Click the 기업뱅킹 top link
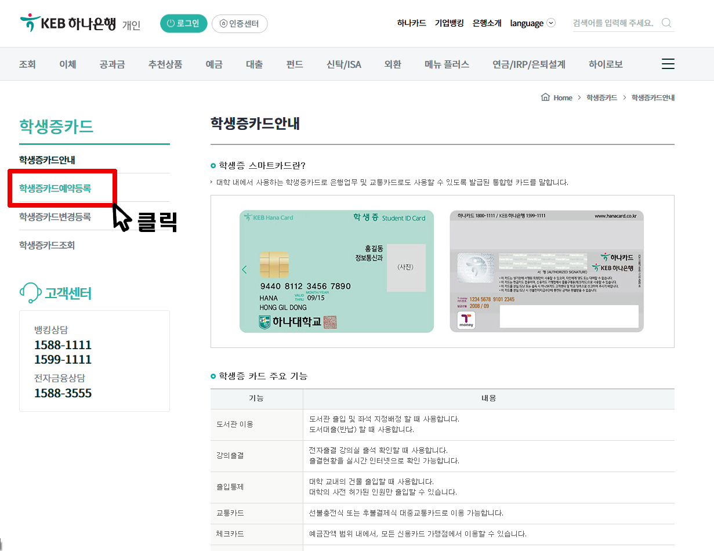Viewport: 714px width, 551px height. pyautogui.click(x=449, y=23)
